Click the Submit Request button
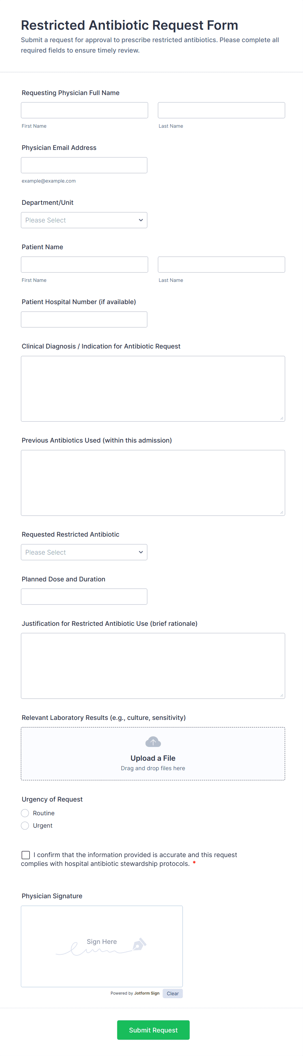This screenshot has height=1056, width=303. [153, 1030]
